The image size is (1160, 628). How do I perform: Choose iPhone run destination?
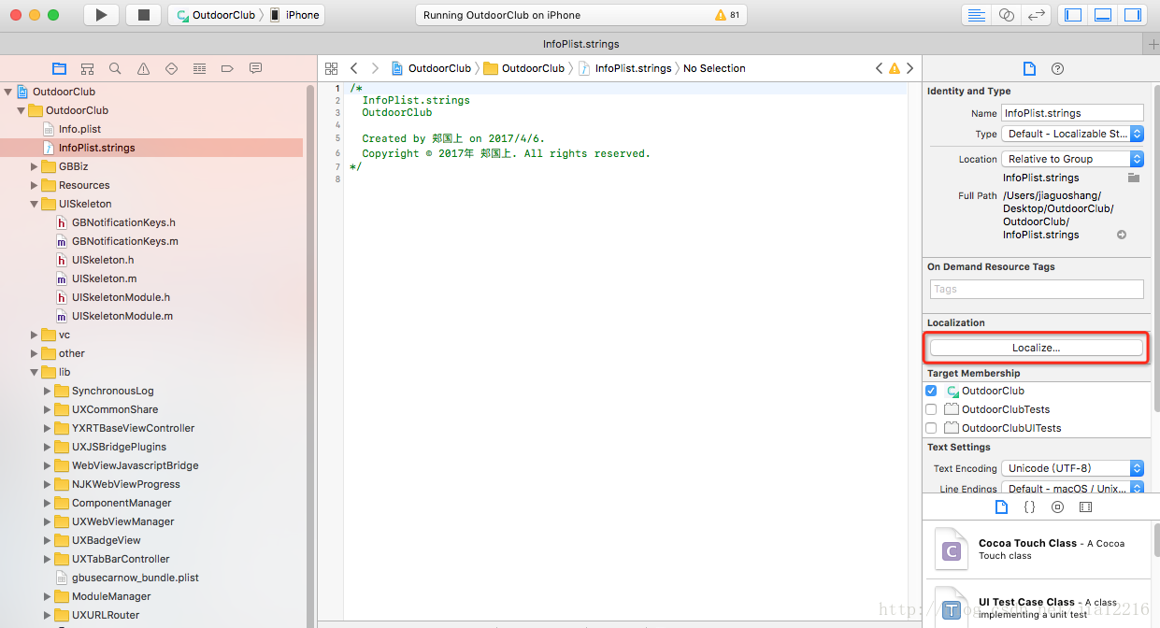[295, 15]
